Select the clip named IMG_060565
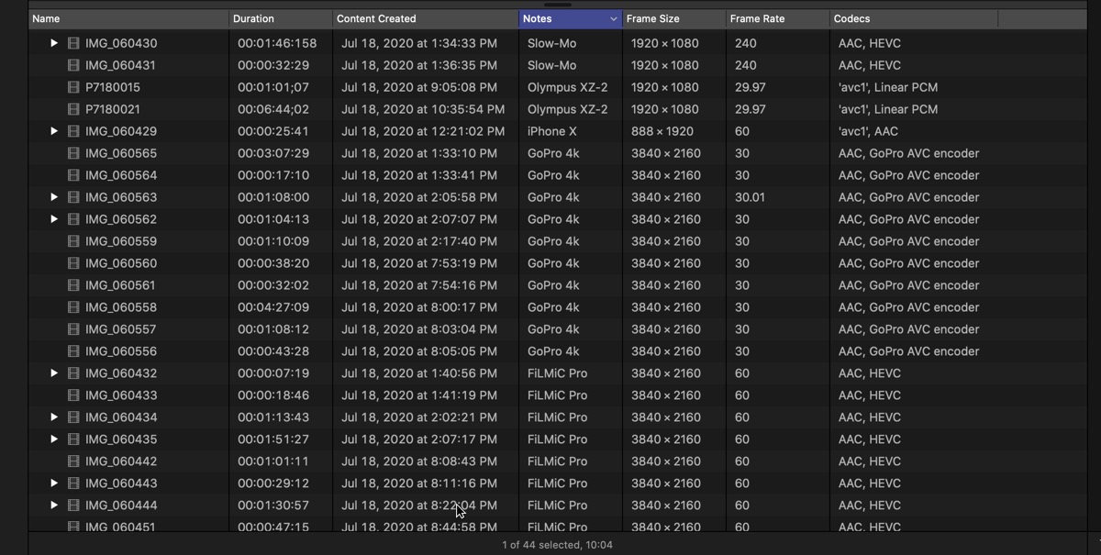 coord(120,153)
